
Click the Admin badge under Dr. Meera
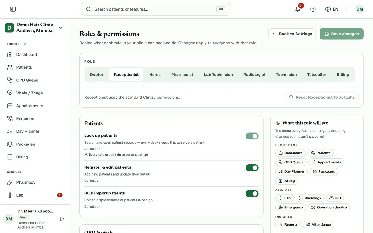24,217
